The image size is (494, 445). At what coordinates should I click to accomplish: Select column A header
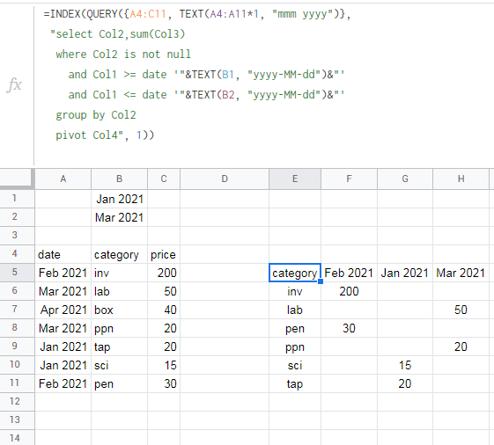coord(63,179)
